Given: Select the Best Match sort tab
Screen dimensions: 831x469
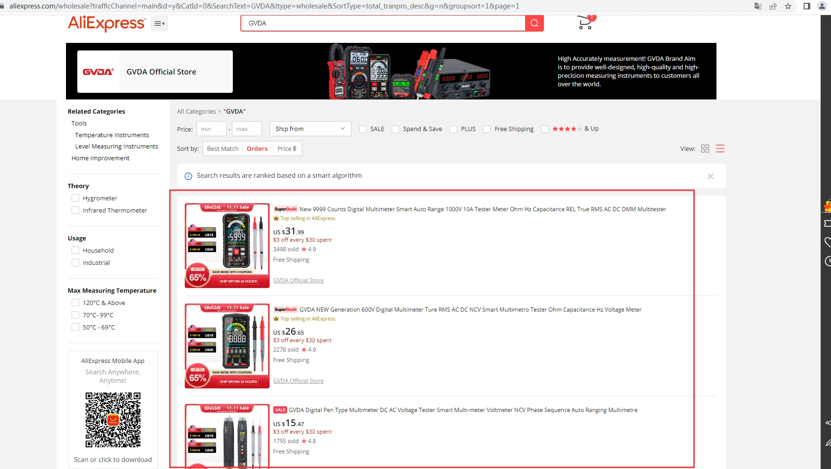Looking at the screenshot, I should 222,148.
